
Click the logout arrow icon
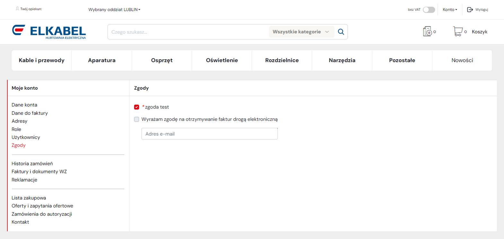[470, 10]
